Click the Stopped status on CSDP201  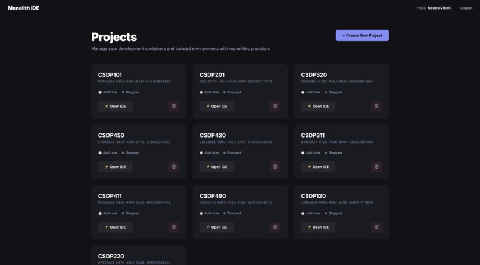pyautogui.click(x=232, y=92)
